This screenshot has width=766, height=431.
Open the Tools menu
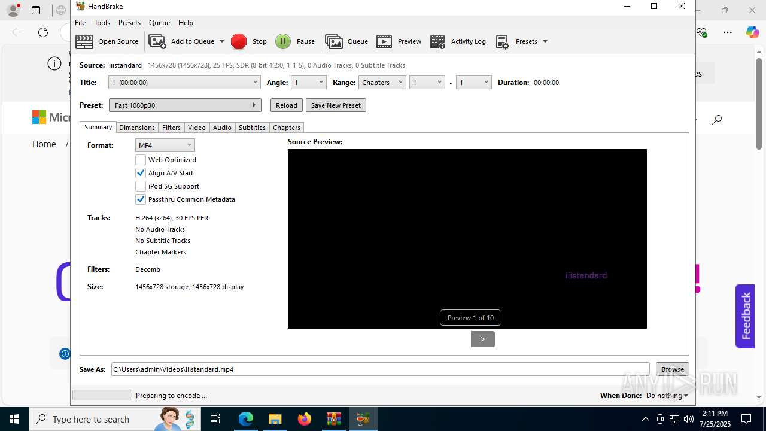[102, 22]
